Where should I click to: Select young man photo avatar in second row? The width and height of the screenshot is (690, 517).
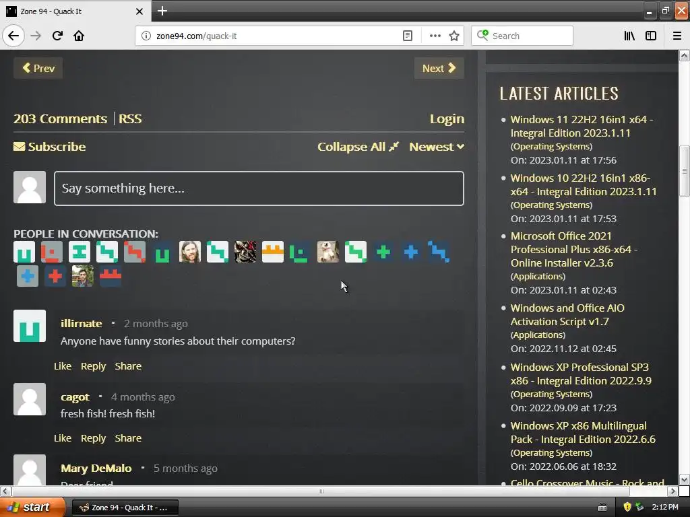83,276
